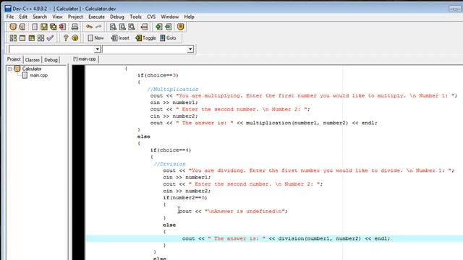
Task: Open the Search menu
Action: point(40,17)
